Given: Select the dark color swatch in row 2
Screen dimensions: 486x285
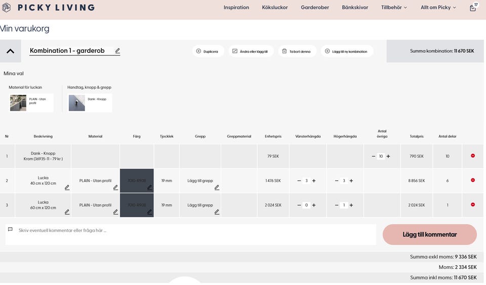Looking at the screenshot, I should coord(137,181).
